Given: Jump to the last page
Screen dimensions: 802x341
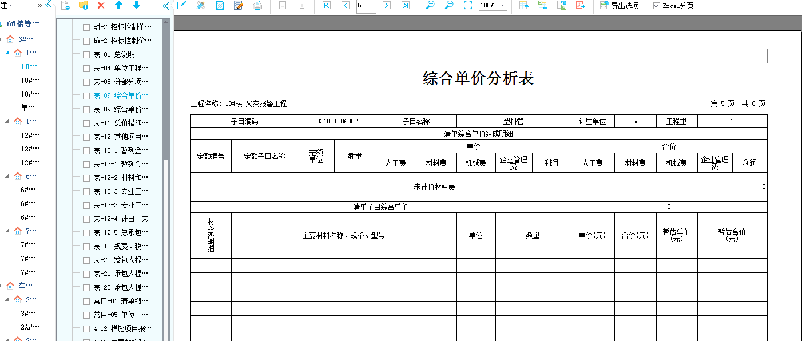Looking at the screenshot, I should point(406,6).
